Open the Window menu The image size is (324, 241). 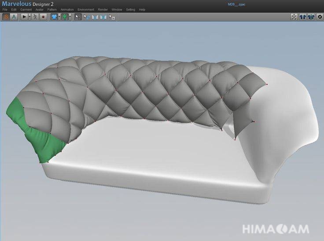pos(117,10)
